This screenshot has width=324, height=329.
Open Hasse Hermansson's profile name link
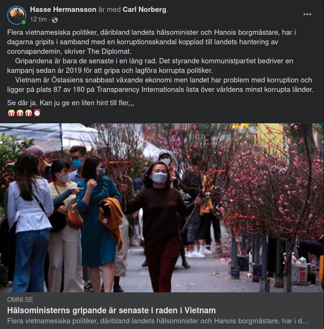point(63,10)
